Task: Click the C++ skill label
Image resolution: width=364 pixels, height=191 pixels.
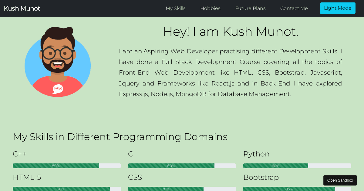Action: (19, 154)
